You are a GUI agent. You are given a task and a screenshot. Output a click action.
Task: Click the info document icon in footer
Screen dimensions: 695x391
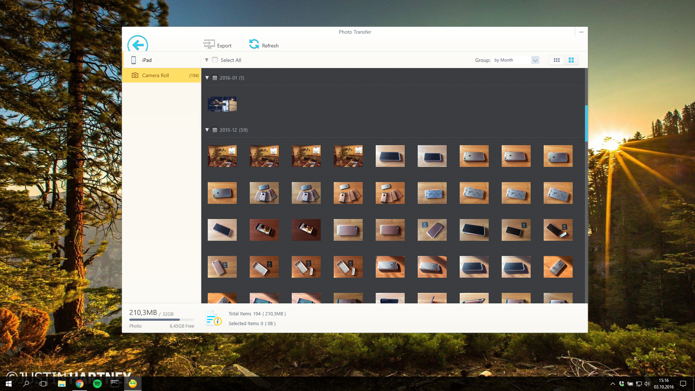pyautogui.click(x=213, y=319)
